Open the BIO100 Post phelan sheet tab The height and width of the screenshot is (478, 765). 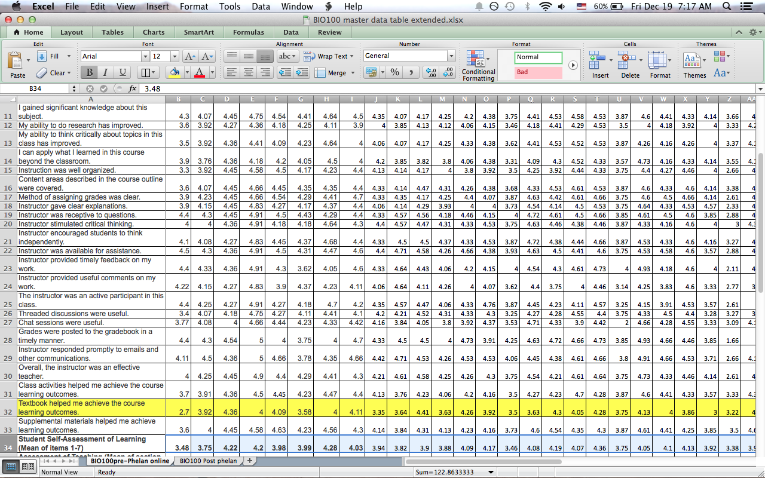pos(208,461)
